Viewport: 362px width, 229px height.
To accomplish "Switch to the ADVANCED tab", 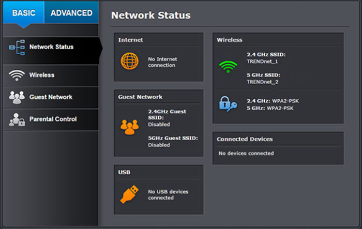I will pos(71,13).
